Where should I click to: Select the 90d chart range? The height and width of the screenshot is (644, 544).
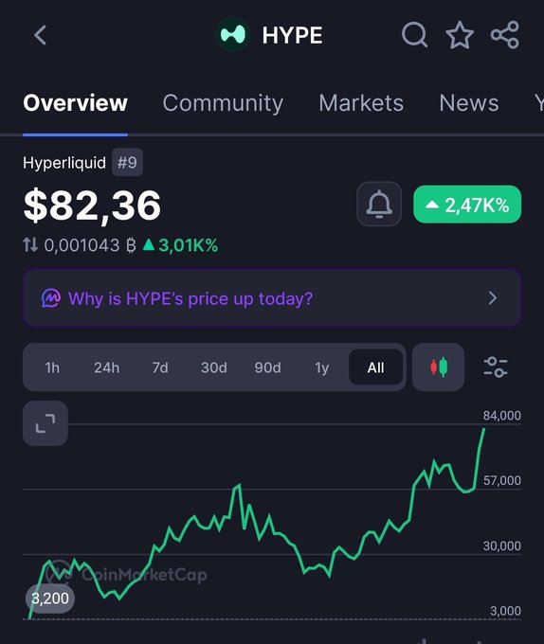click(x=267, y=367)
